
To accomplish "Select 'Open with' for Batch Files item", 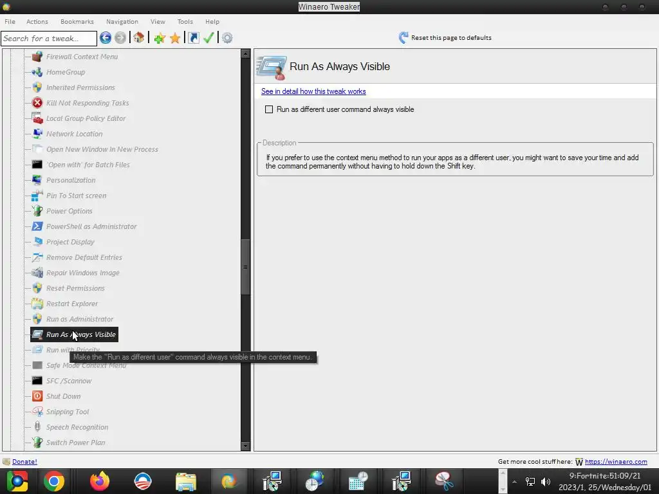I will click(x=88, y=165).
